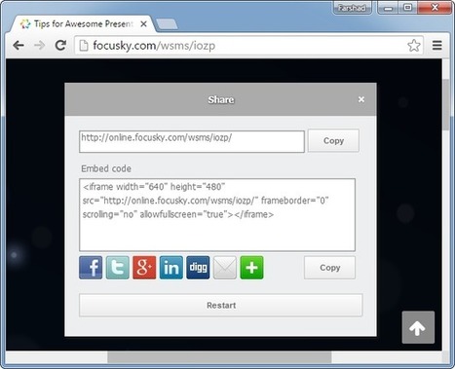Screen dimensions: 455x369
Task: Jump to top with the up-arrow button
Action: click(418, 327)
